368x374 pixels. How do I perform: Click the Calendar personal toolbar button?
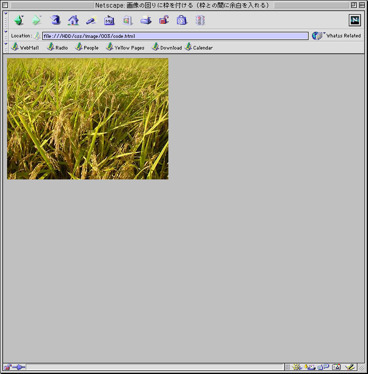(199, 48)
